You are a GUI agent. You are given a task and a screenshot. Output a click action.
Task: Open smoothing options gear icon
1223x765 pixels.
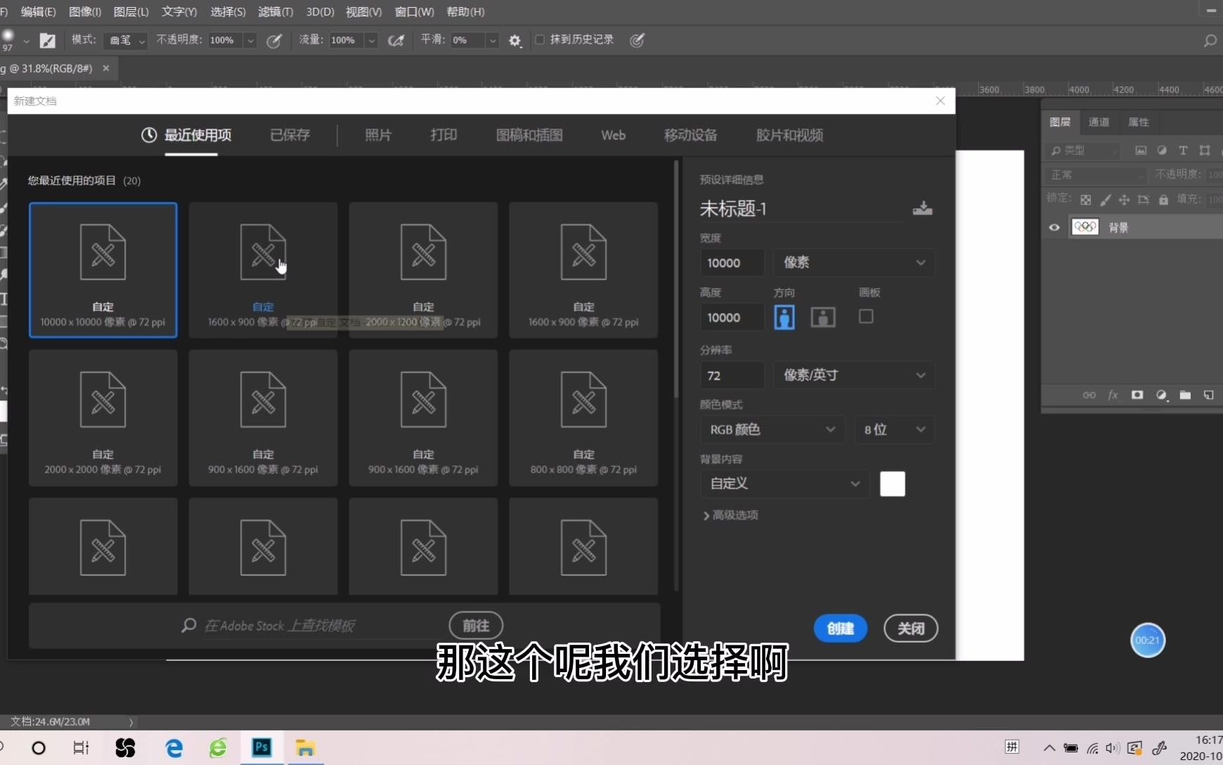[x=515, y=41]
